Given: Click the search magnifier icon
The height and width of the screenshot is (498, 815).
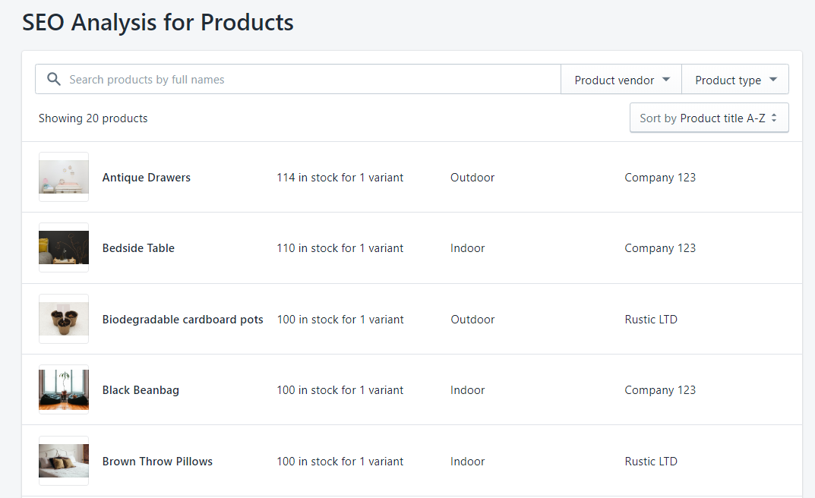Looking at the screenshot, I should pos(53,80).
